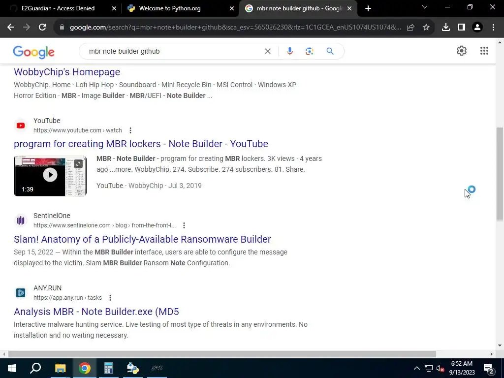504x378 pixels.
Task: Open Analysis MBR - Note Builder.exe link
Action: (x=96, y=312)
